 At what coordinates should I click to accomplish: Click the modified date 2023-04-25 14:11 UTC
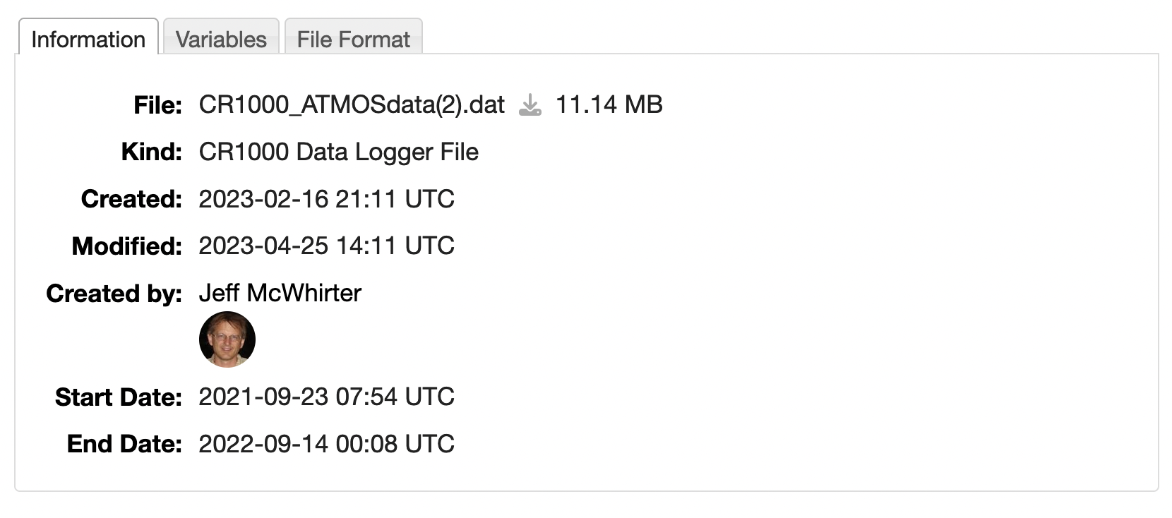[x=326, y=246]
